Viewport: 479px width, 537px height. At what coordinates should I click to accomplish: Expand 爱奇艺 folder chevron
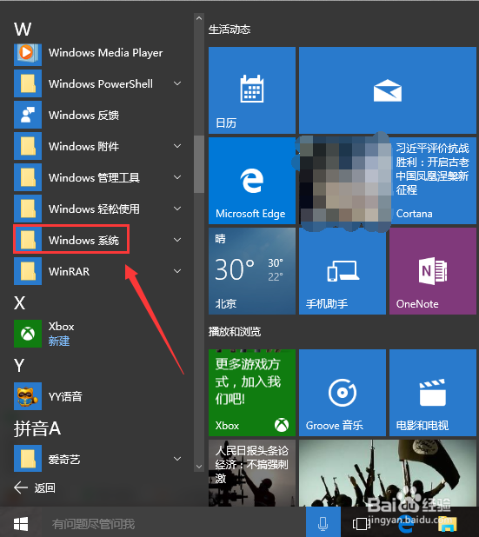[x=177, y=459]
